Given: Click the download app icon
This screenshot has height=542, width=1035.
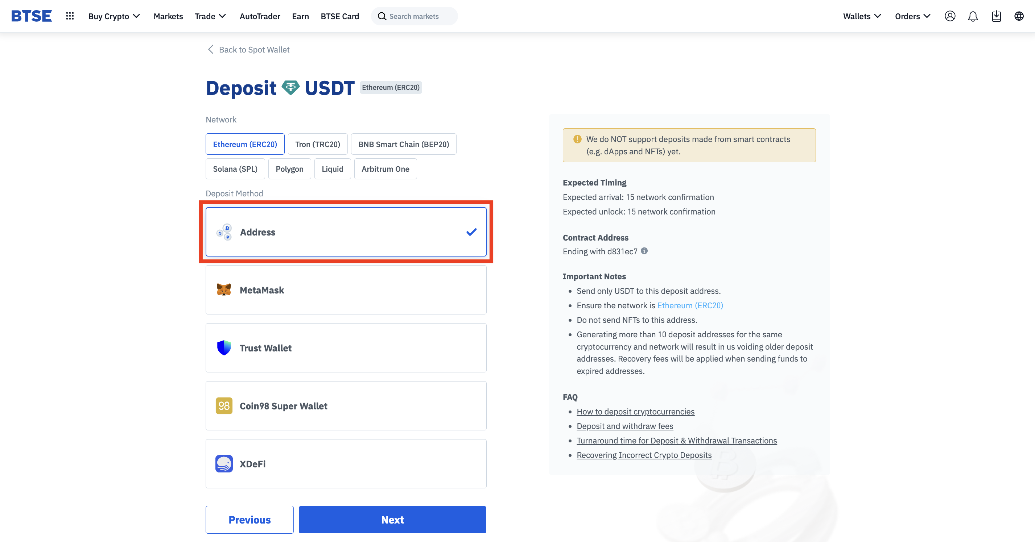Looking at the screenshot, I should click(996, 16).
